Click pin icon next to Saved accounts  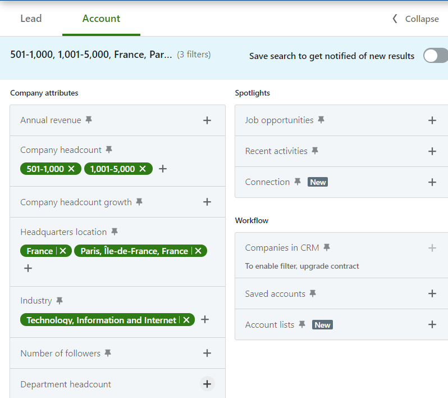(x=313, y=294)
